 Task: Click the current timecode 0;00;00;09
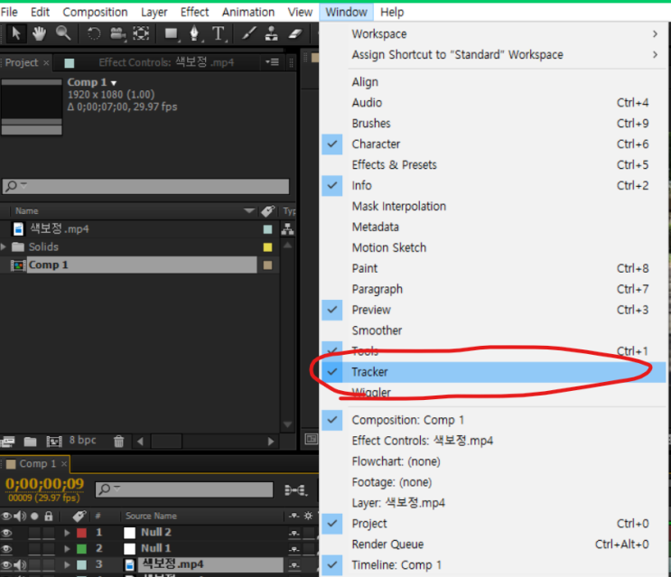(44, 484)
